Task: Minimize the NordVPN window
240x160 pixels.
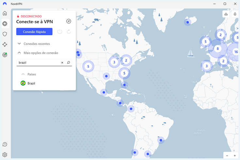Action: coord(215,4)
